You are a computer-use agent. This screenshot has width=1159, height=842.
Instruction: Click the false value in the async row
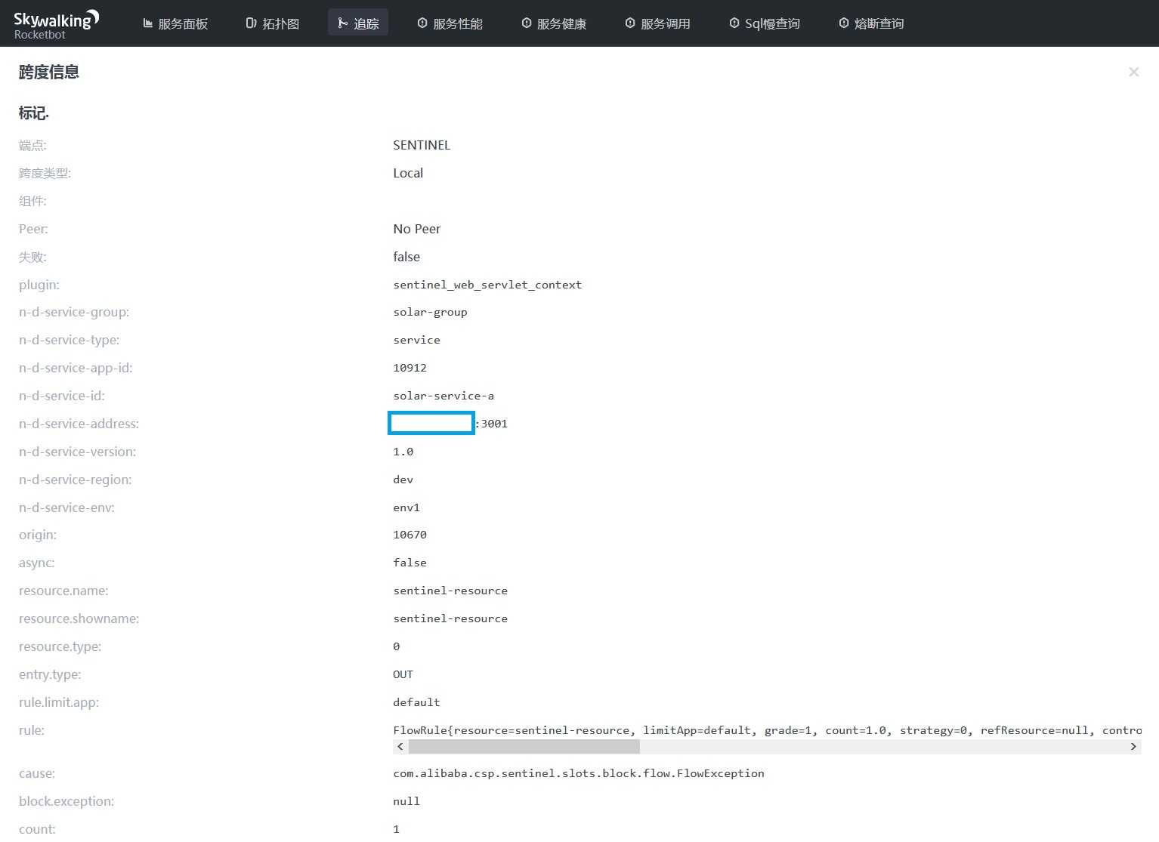[410, 563]
